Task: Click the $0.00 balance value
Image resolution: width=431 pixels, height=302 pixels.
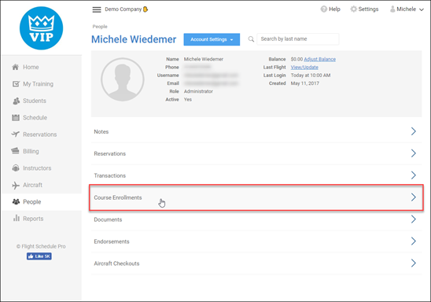Action: [x=297, y=59]
